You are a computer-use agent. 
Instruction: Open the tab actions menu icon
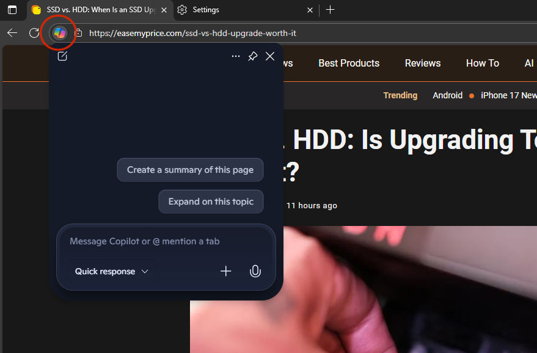coord(12,10)
